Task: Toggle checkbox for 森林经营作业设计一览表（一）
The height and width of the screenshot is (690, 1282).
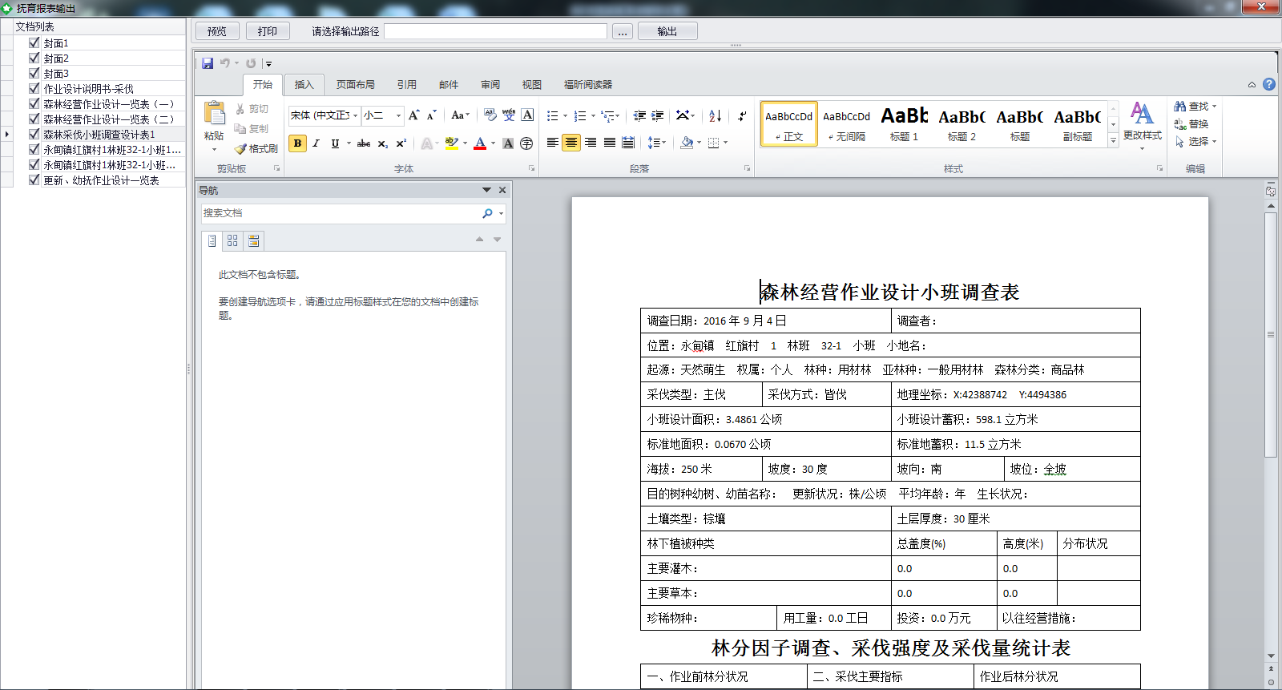Action: [x=34, y=103]
